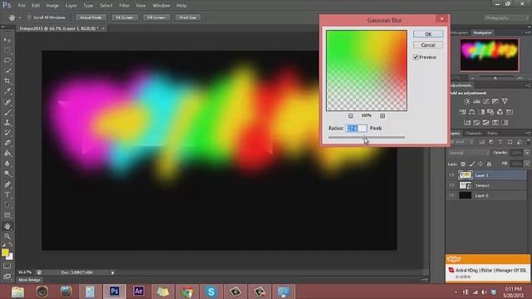
Task: Click Cancel in Gaussian Blur dialog
Action: click(x=428, y=45)
